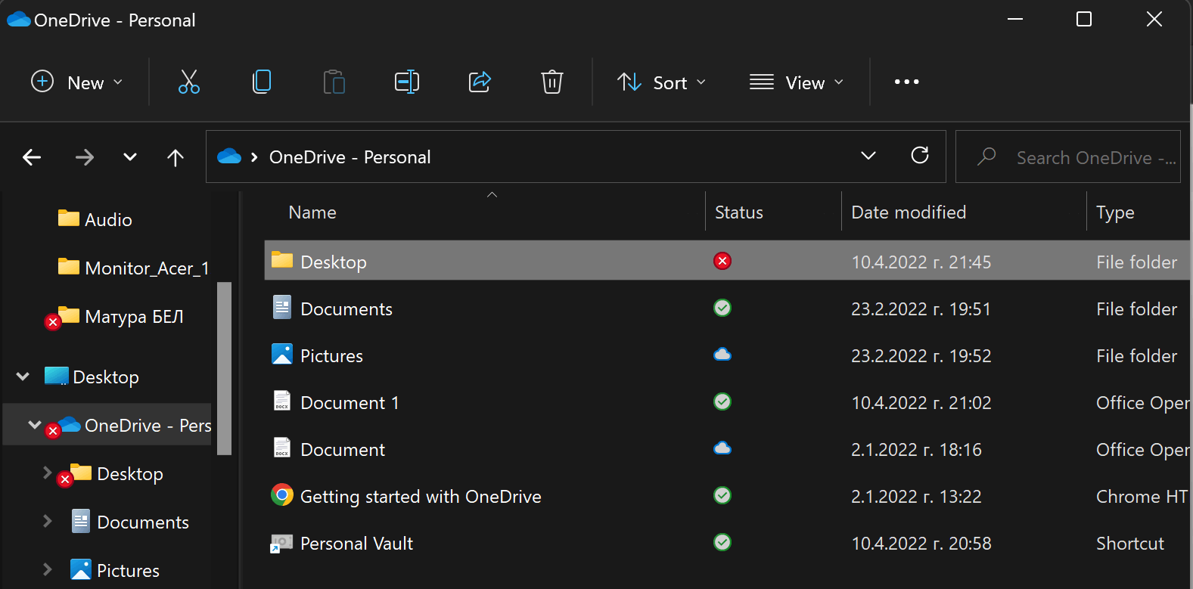Click the Share icon in toolbar
The image size is (1193, 589).
[x=480, y=82]
